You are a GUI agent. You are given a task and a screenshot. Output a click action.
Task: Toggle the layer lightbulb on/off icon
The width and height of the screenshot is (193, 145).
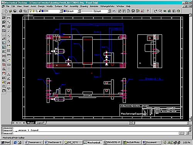coord(30,11)
